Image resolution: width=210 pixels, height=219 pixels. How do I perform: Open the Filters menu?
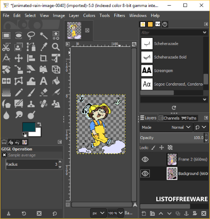pos(119,15)
